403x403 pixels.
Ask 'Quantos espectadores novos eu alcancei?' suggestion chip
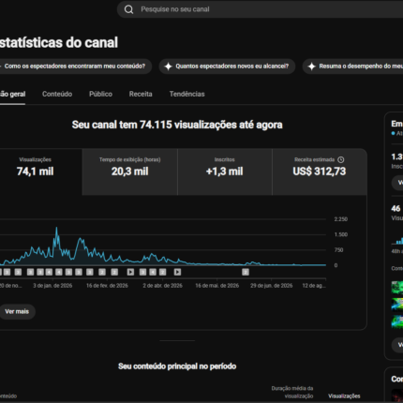click(227, 67)
